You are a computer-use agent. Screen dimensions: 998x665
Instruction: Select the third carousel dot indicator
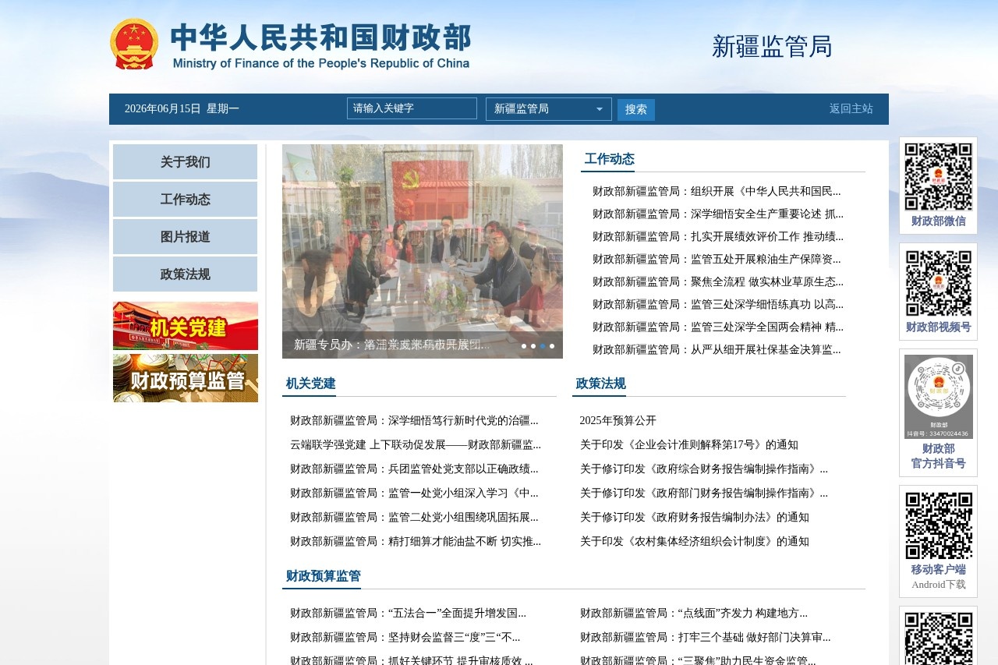click(x=543, y=346)
